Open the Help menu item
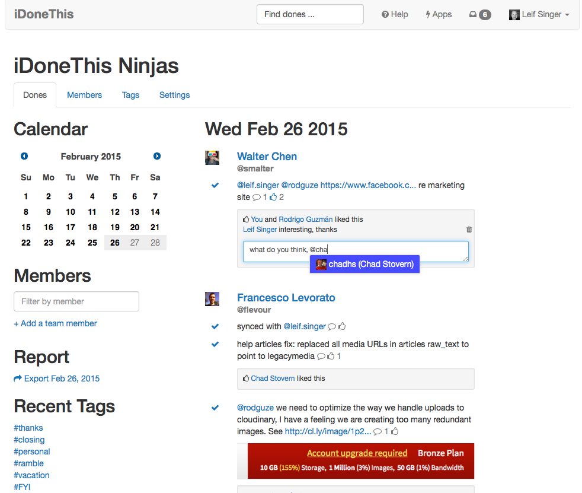Screen dimensions: 582x493 point(395,14)
